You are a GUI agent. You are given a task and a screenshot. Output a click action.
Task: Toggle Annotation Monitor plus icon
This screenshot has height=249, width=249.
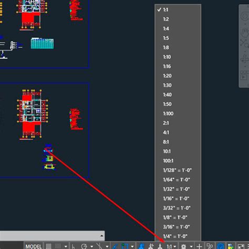(199, 246)
